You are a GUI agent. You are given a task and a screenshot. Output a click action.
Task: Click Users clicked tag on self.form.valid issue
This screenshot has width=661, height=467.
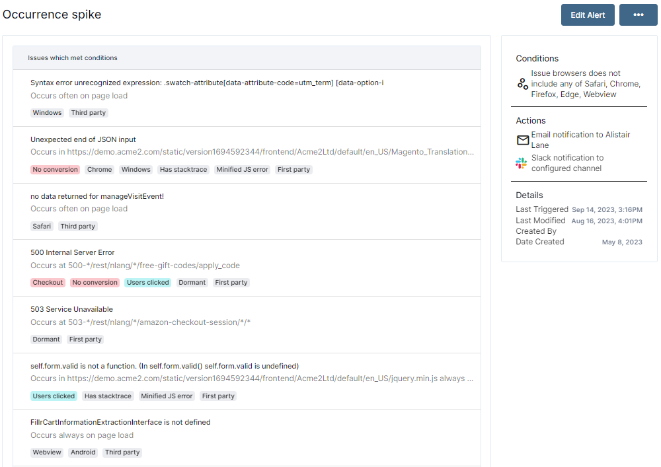54,396
